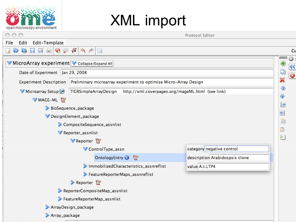Image resolution: width=296 pixels, height=222 pixels.
Task: Click the edit pencil icon next to MAGE-ML
Action: click(63, 100)
